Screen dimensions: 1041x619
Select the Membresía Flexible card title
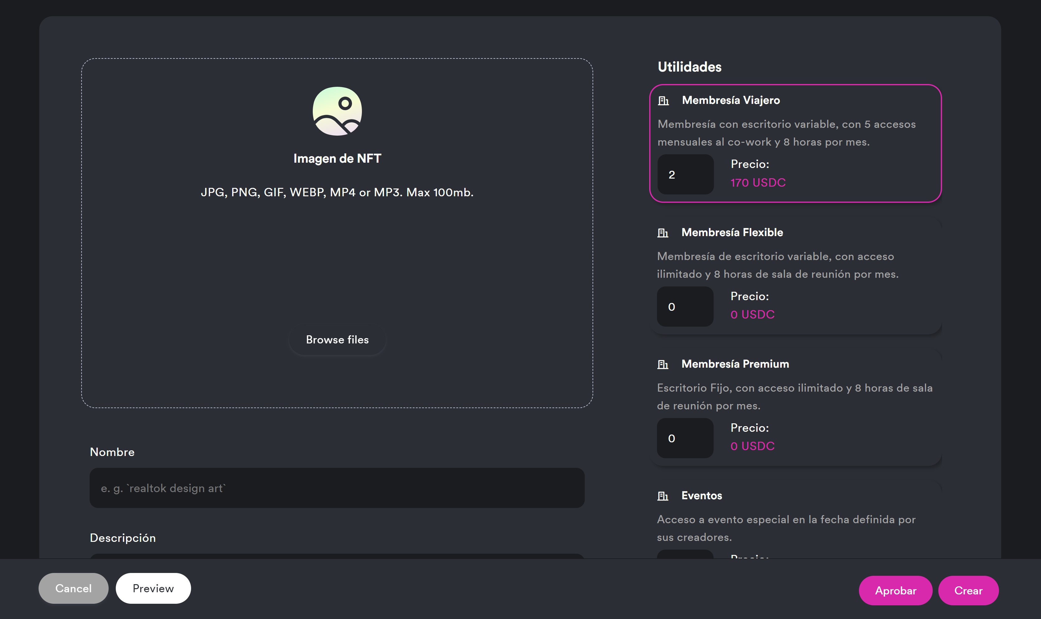pos(732,232)
